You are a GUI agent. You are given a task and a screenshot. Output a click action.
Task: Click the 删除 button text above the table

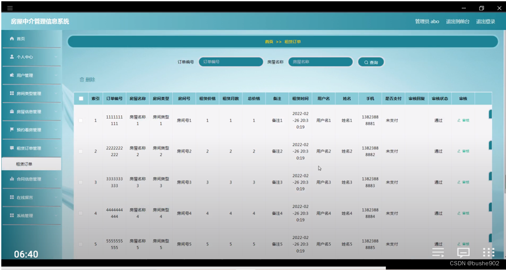[x=90, y=80]
